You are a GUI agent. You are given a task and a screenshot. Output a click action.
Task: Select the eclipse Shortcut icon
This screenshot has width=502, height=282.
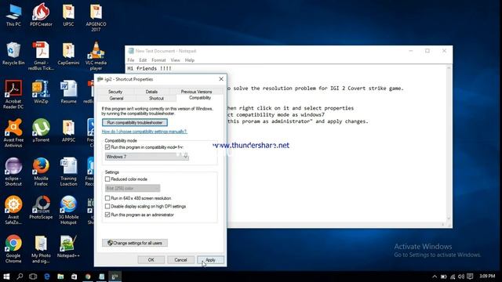13,172
